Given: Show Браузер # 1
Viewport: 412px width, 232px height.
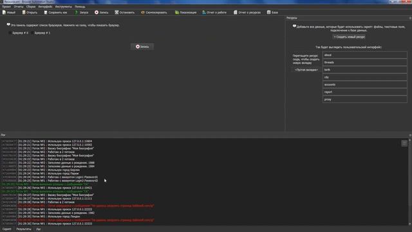Looking at the screenshot, I should [x=41, y=33].
